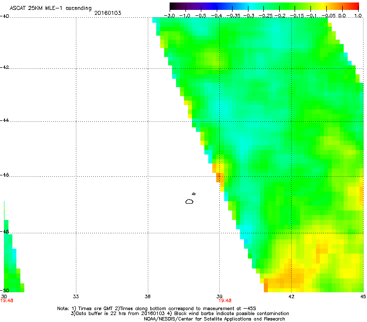The height and width of the screenshot is (322, 367).
Task: Click the -0.4 color scale label
Action: click(x=217, y=15)
